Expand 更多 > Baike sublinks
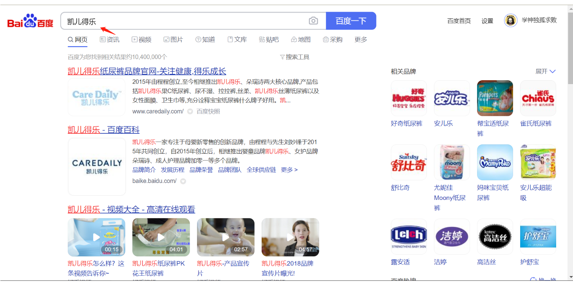 point(289,170)
